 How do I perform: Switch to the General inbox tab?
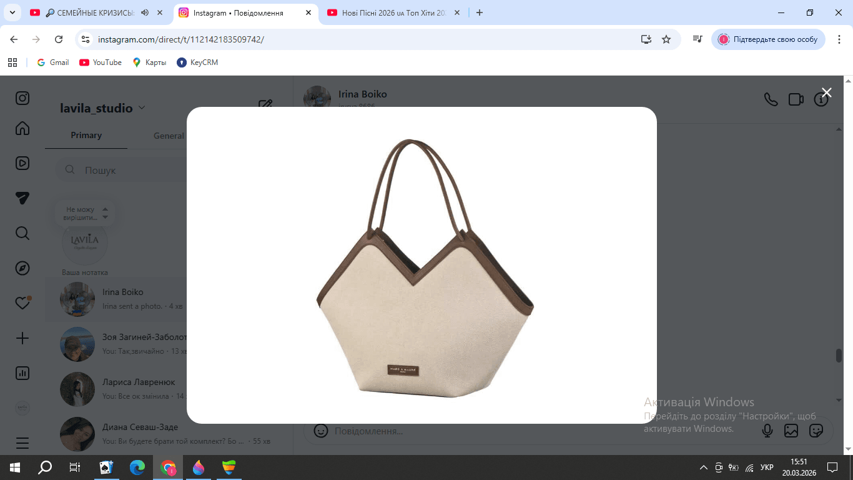coord(169,136)
